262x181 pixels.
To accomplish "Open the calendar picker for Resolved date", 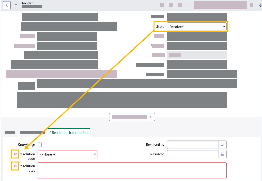I will 222,154.
